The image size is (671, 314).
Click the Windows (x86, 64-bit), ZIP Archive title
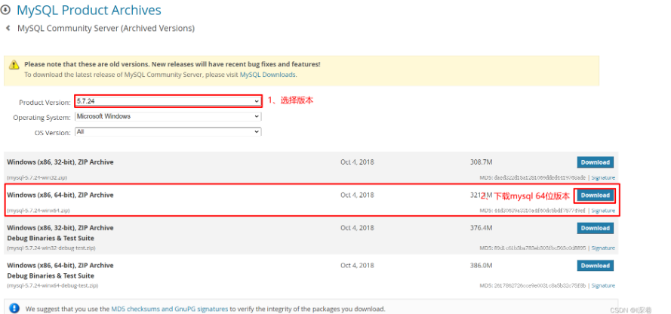click(60, 195)
